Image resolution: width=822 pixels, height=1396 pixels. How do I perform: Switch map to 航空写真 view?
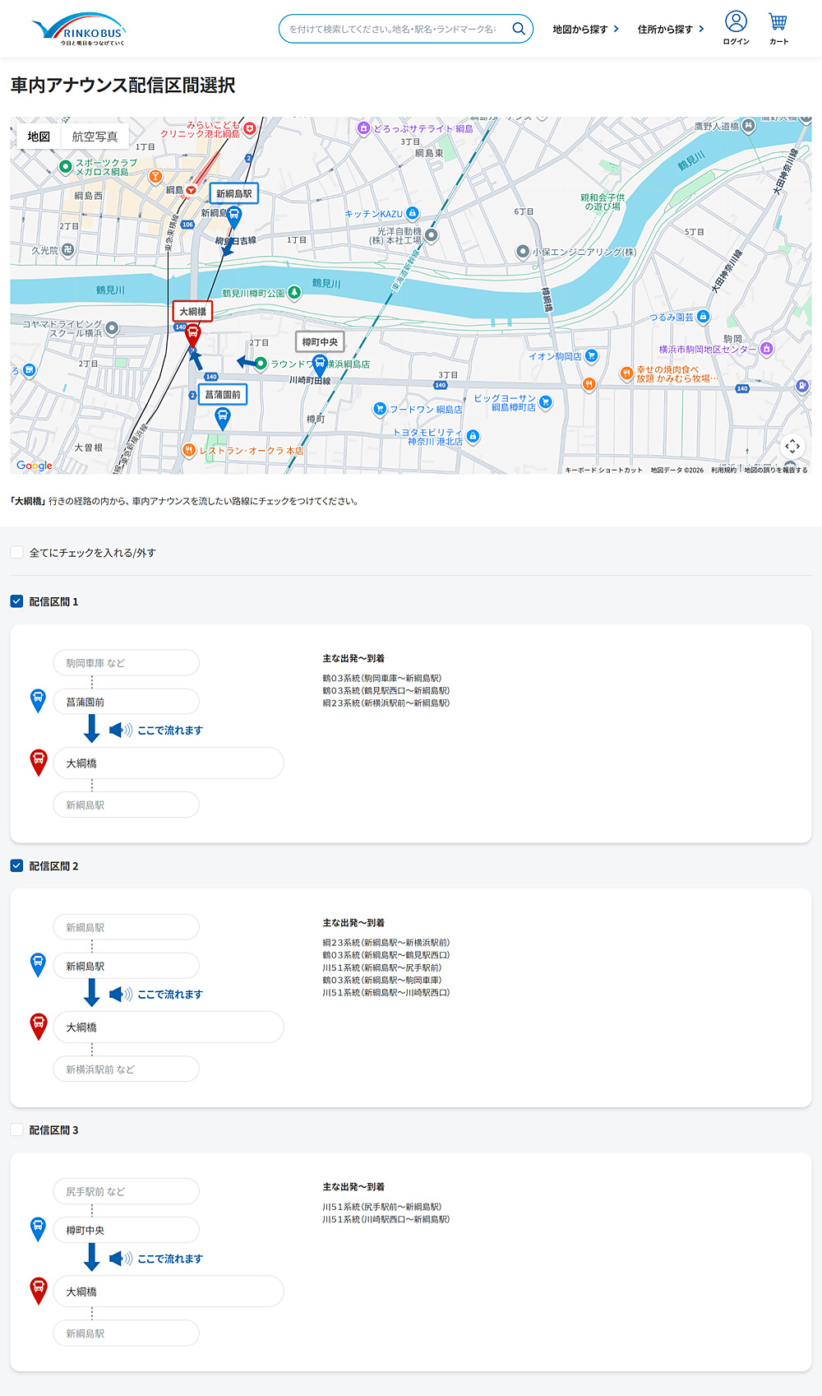point(95,137)
